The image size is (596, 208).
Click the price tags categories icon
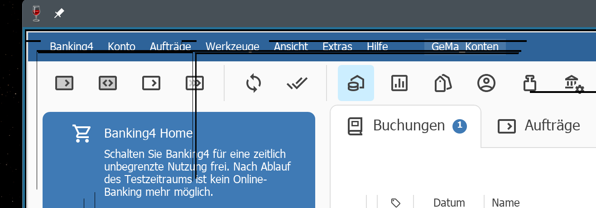[x=443, y=83]
